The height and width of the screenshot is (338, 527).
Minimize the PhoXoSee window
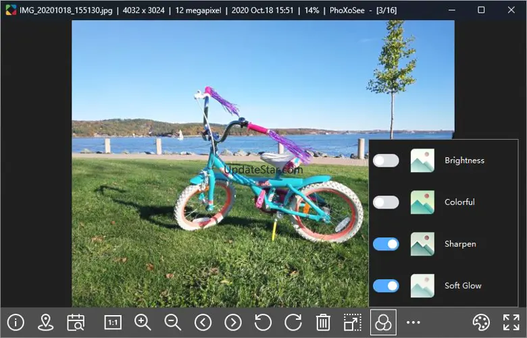(x=452, y=10)
